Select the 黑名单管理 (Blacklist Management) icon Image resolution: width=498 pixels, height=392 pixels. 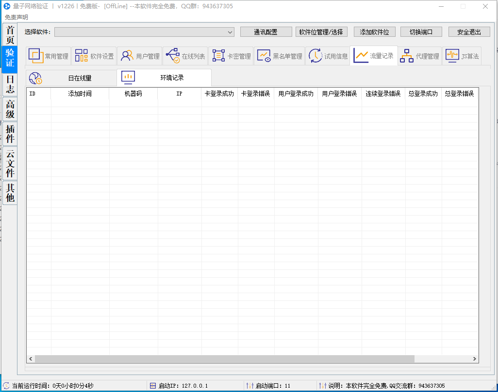tap(280, 55)
